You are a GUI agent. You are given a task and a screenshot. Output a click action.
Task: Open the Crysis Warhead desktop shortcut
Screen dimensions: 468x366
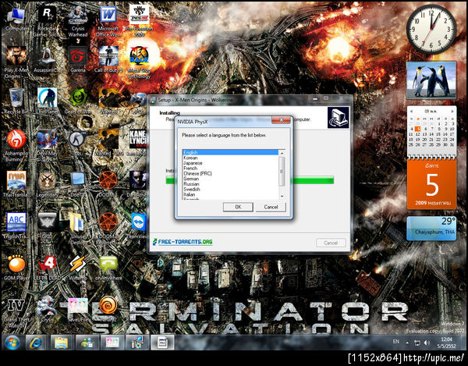[x=78, y=22]
